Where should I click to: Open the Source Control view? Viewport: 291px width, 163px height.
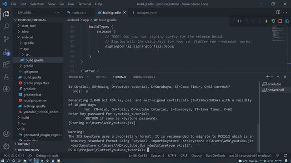6,39
